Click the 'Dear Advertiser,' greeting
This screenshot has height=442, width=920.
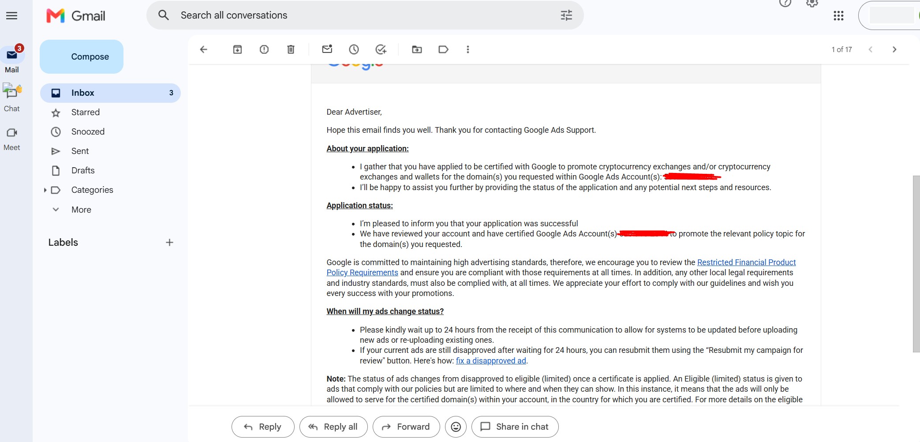click(354, 112)
